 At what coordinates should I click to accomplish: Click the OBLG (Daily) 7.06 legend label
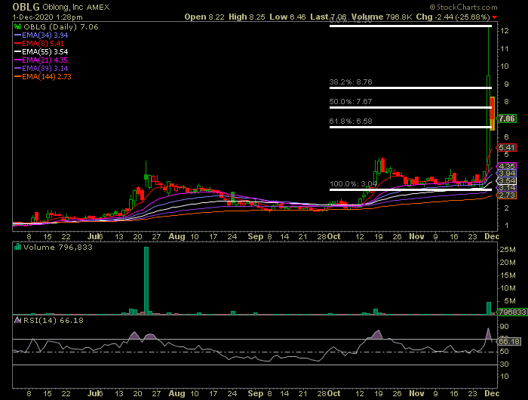click(x=61, y=27)
